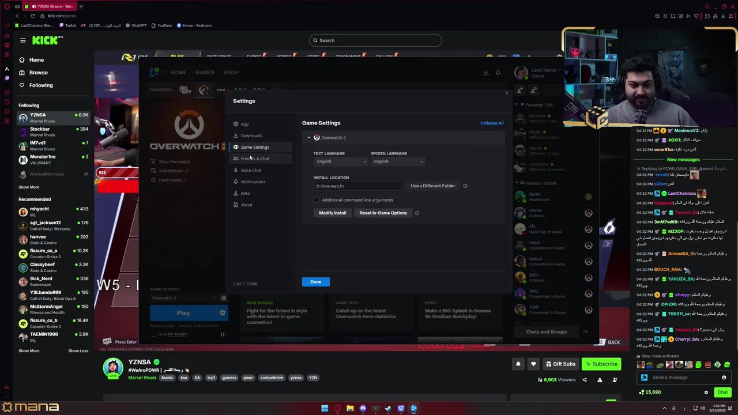Enable Additional command line arguments checkbox
This screenshot has width=738, height=415.
click(x=317, y=200)
